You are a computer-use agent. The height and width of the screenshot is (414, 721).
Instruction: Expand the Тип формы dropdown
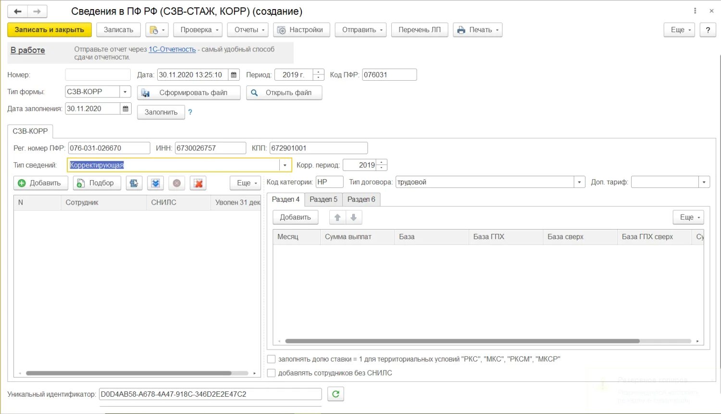coord(125,92)
